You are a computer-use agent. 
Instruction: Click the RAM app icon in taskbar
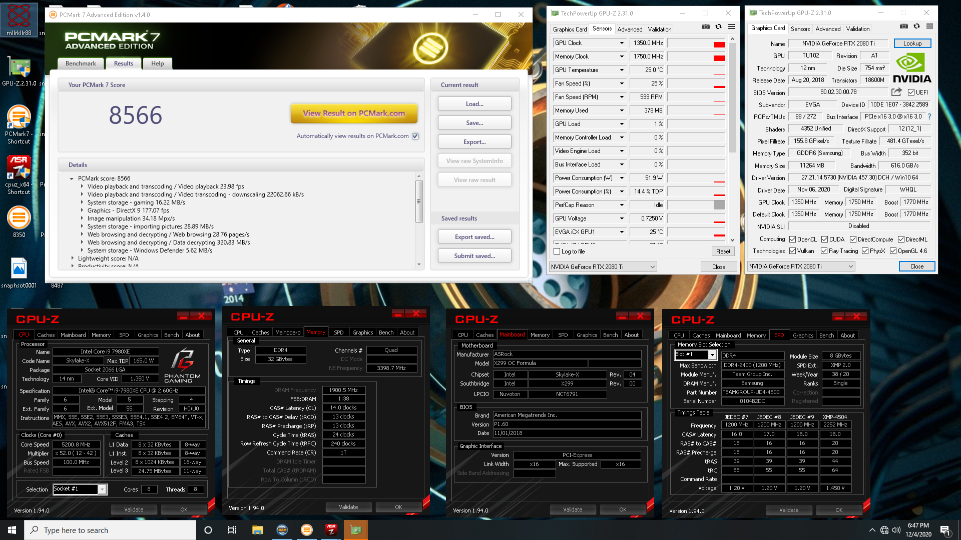point(282,530)
